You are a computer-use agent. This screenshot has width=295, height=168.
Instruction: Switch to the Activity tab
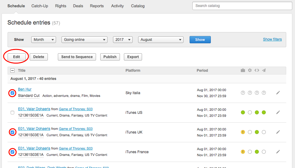click(x=118, y=6)
